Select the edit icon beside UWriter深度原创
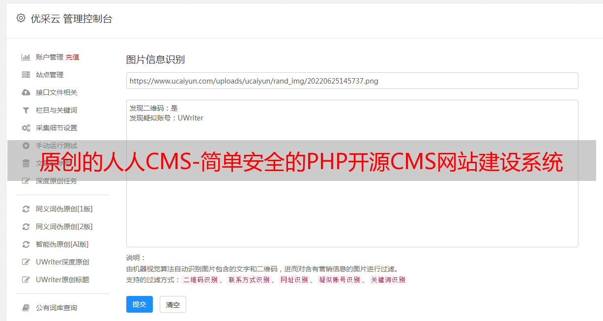 tap(26, 262)
